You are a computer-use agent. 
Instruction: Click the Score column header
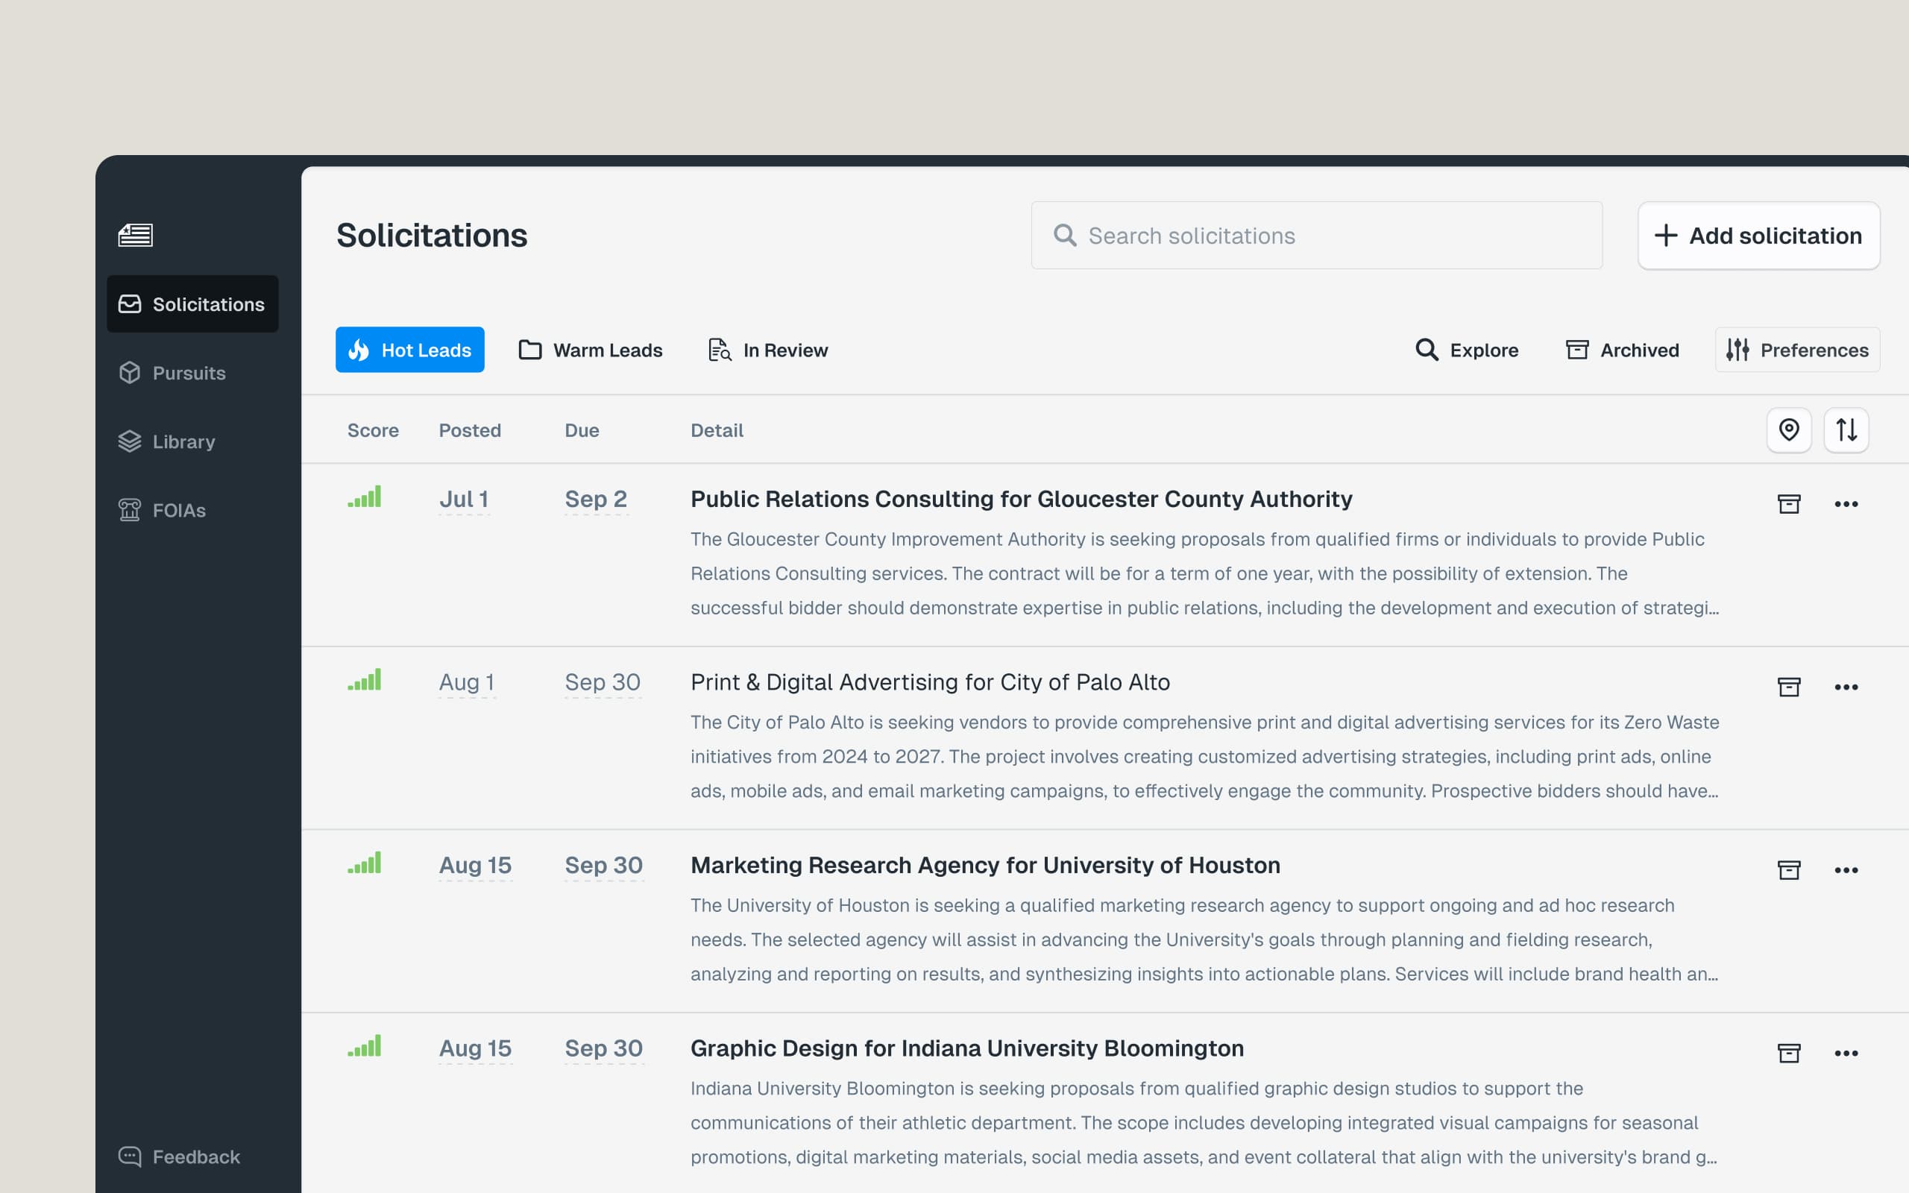point(373,430)
